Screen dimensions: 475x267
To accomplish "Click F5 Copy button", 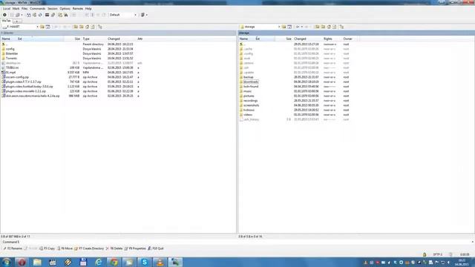I will [47, 248].
